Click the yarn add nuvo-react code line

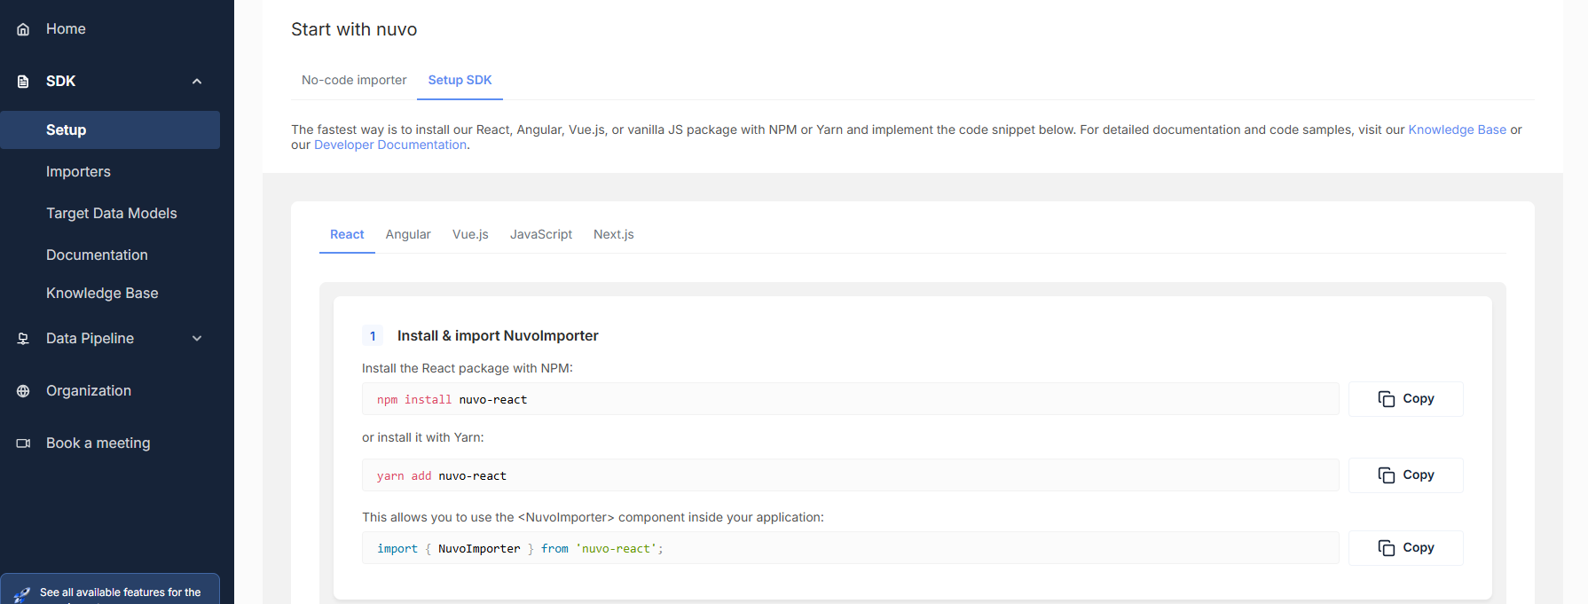point(850,475)
